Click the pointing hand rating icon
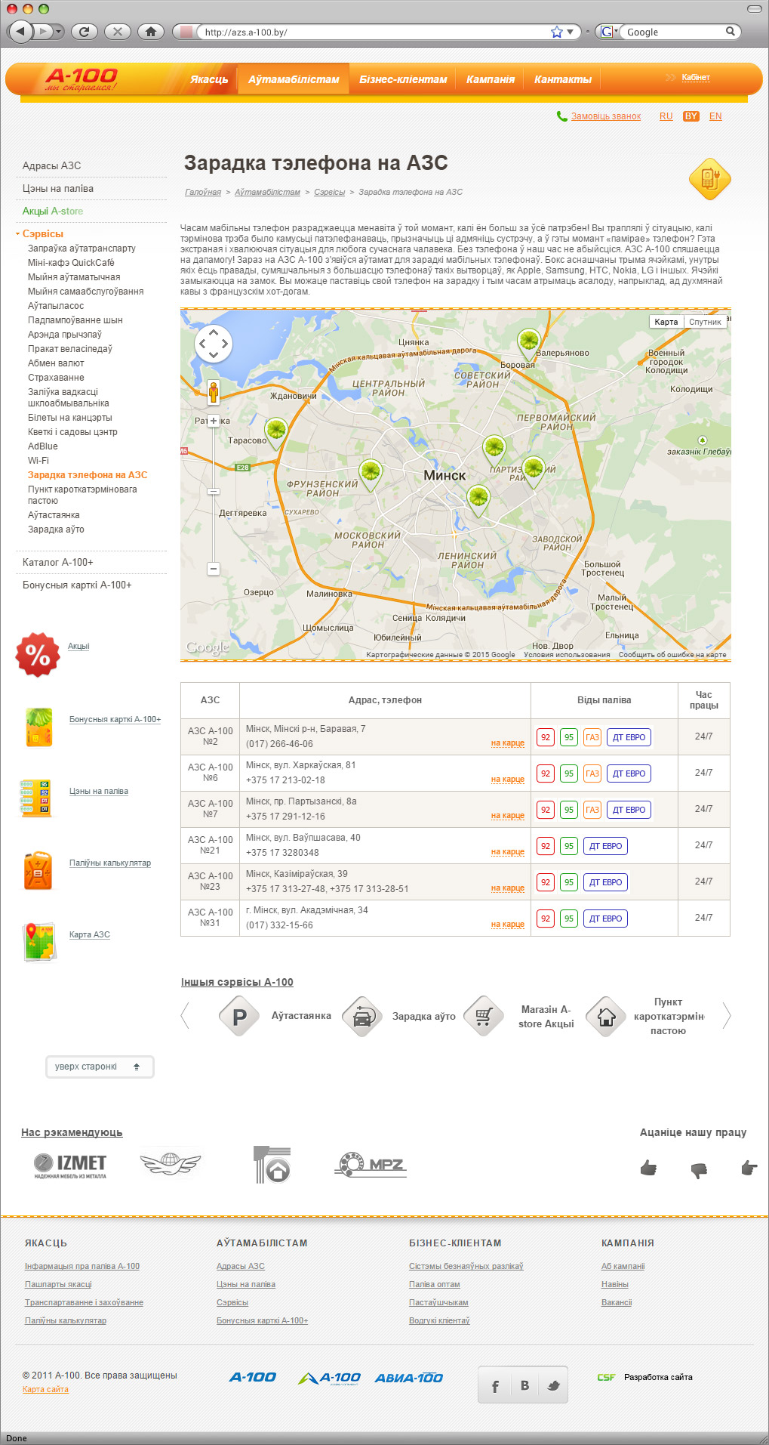The width and height of the screenshot is (769, 1445). [x=749, y=1169]
